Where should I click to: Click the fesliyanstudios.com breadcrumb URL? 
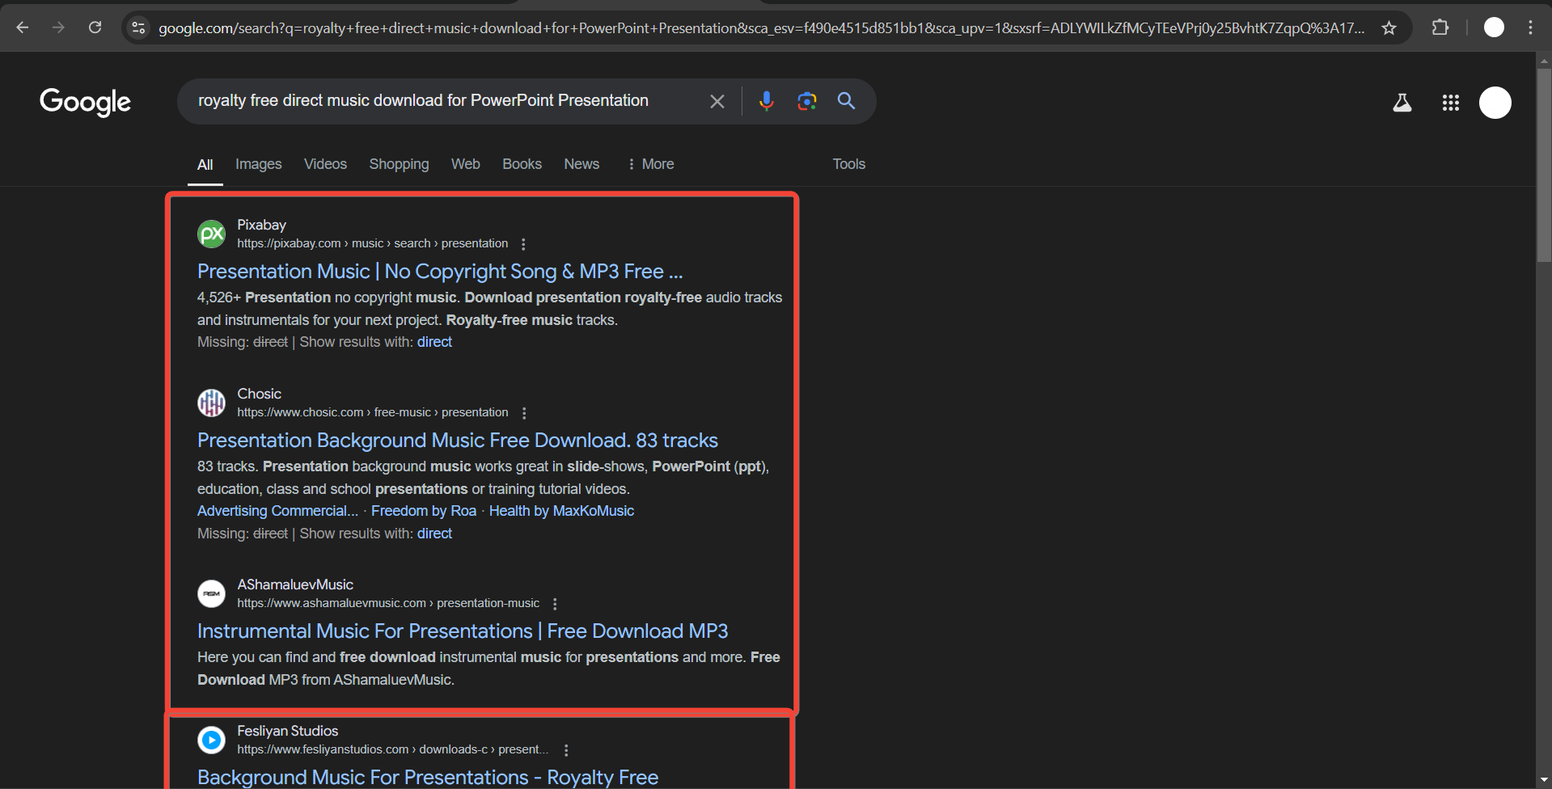point(392,749)
